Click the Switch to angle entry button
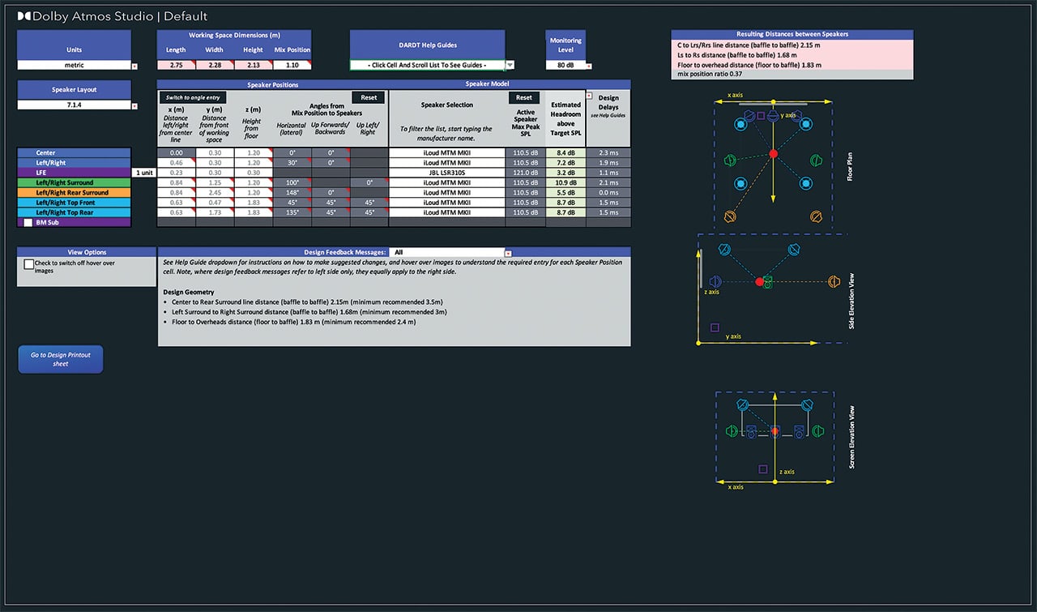The width and height of the screenshot is (1037, 612). tap(193, 97)
